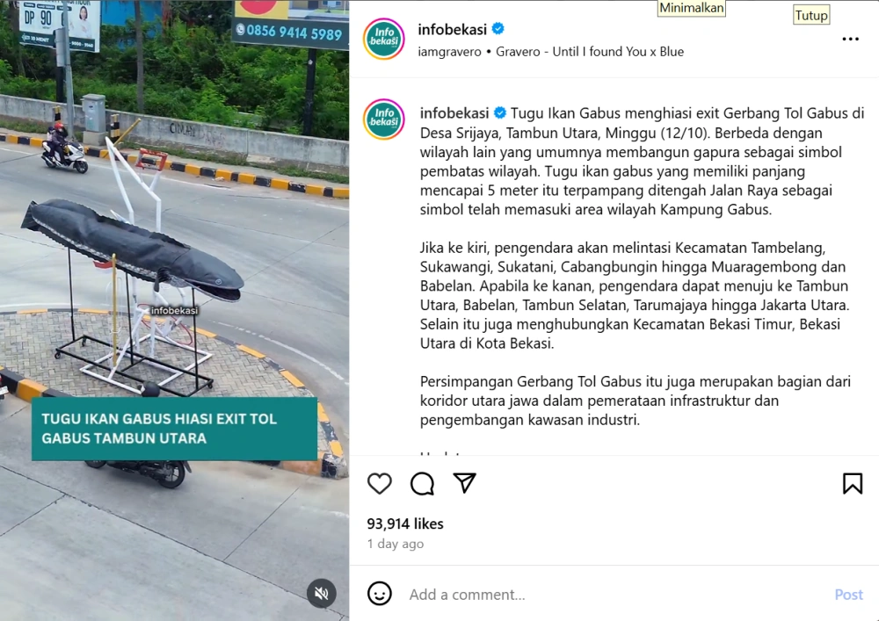Screen dimensions: 879x621
Task: Click the Post comment button
Action: pos(849,594)
